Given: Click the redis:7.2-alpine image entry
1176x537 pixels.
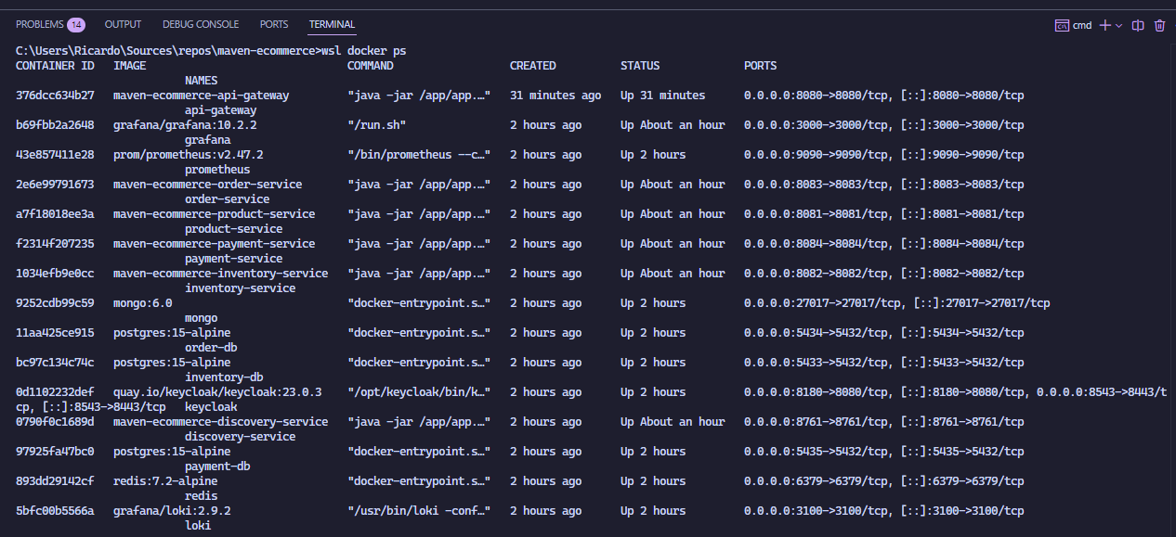Looking at the screenshot, I should point(165,481).
